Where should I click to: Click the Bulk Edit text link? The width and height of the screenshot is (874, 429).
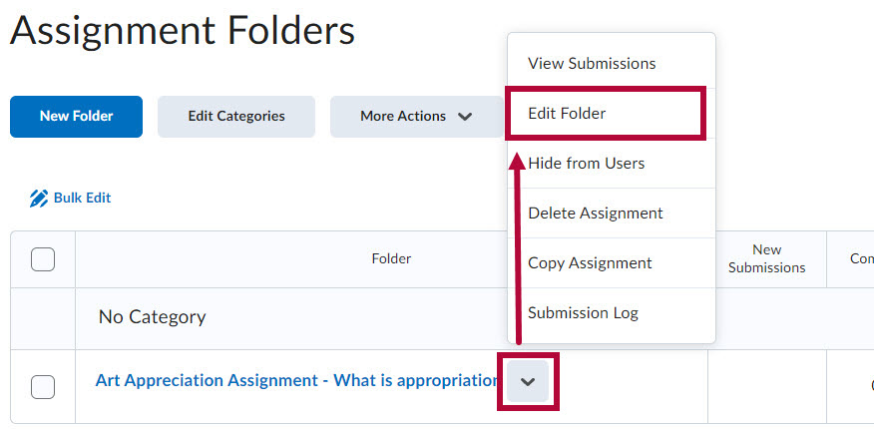click(82, 198)
